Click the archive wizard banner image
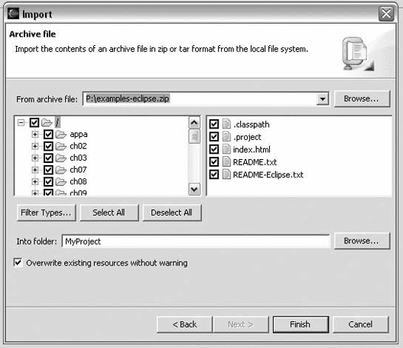Viewport: 403px width, 348px height. (x=358, y=54)
